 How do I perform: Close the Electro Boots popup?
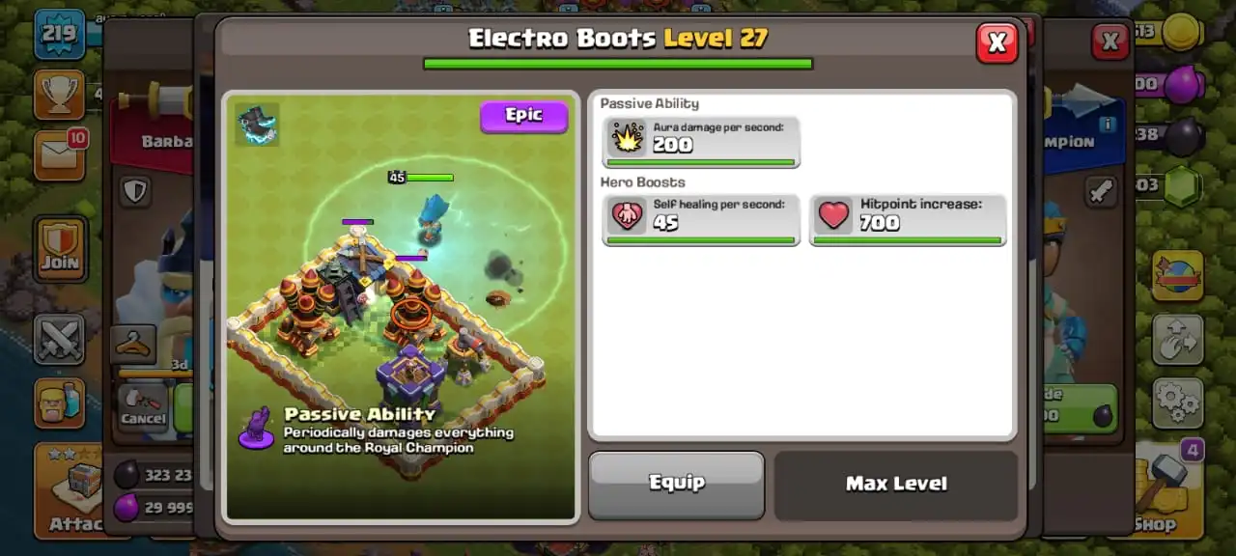pos(997,42)
